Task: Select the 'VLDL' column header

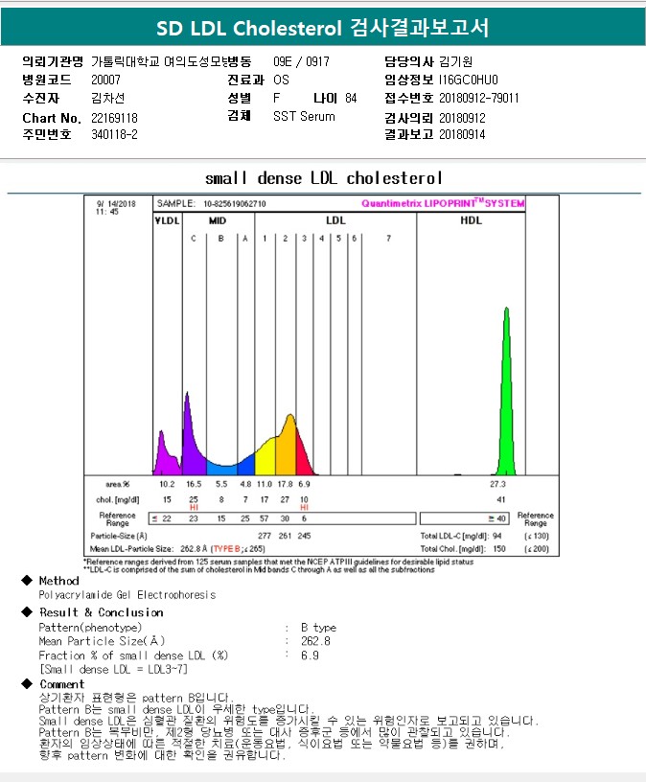Action: pos(167,220)
